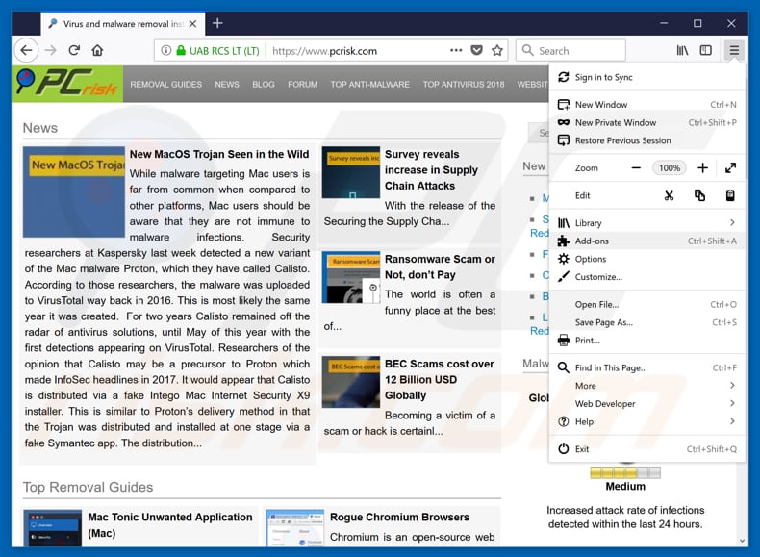Open Ransomware Scam or Not article
This screenshot has height=557, width=760.
pyautogui.click(x=440, y=267)
